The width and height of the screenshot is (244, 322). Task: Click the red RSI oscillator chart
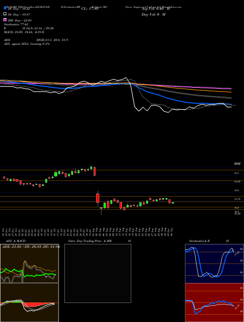pyautogui.click(x=214, y=302)
